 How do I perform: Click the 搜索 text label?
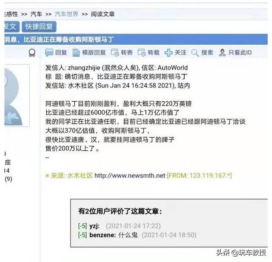point(207,53)
